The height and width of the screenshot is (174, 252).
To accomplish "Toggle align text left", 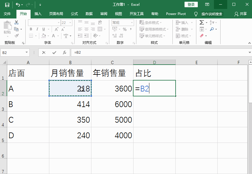I will click(80, 29).
